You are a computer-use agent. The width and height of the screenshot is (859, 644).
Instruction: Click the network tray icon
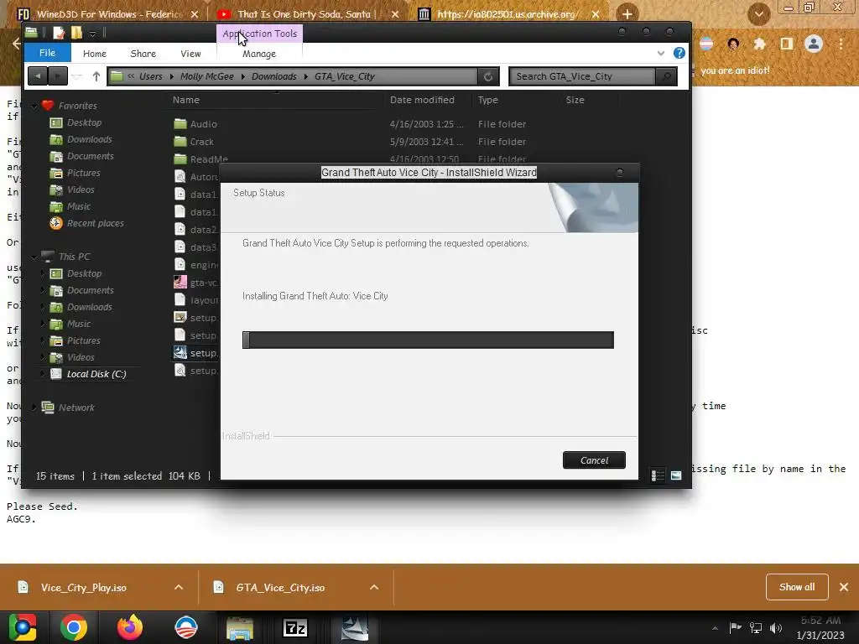click(756, 627)
